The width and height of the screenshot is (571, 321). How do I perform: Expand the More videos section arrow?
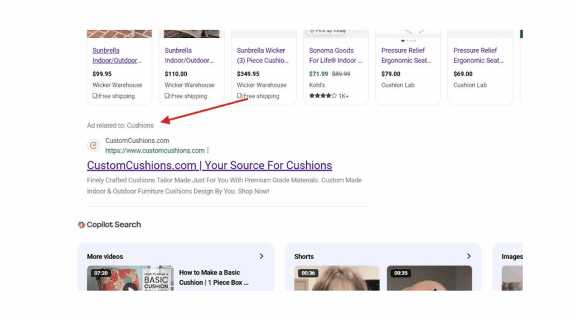coord(262,256)
